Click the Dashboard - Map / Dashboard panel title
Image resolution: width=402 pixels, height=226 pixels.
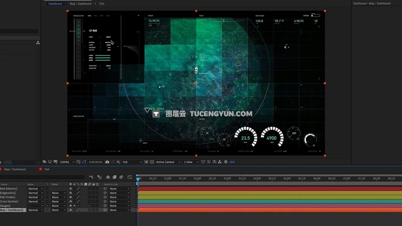pos(372,3)
